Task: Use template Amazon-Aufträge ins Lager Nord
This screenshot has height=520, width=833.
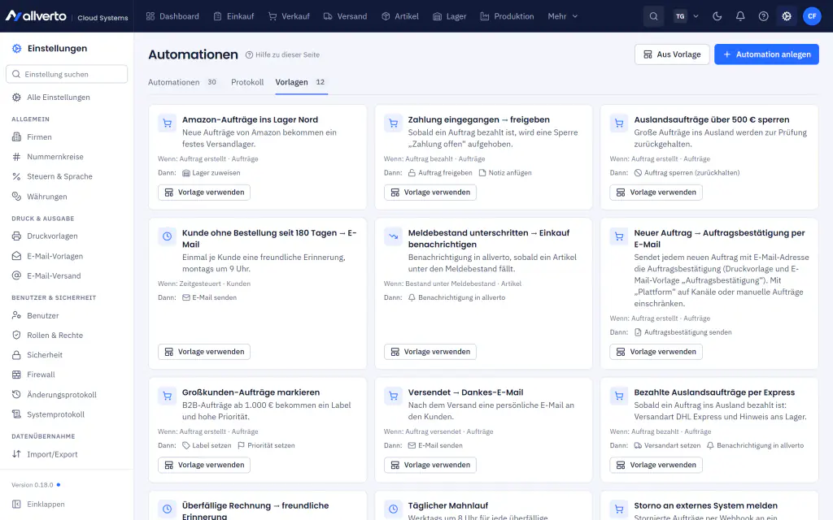Action: tap(204, 192)
